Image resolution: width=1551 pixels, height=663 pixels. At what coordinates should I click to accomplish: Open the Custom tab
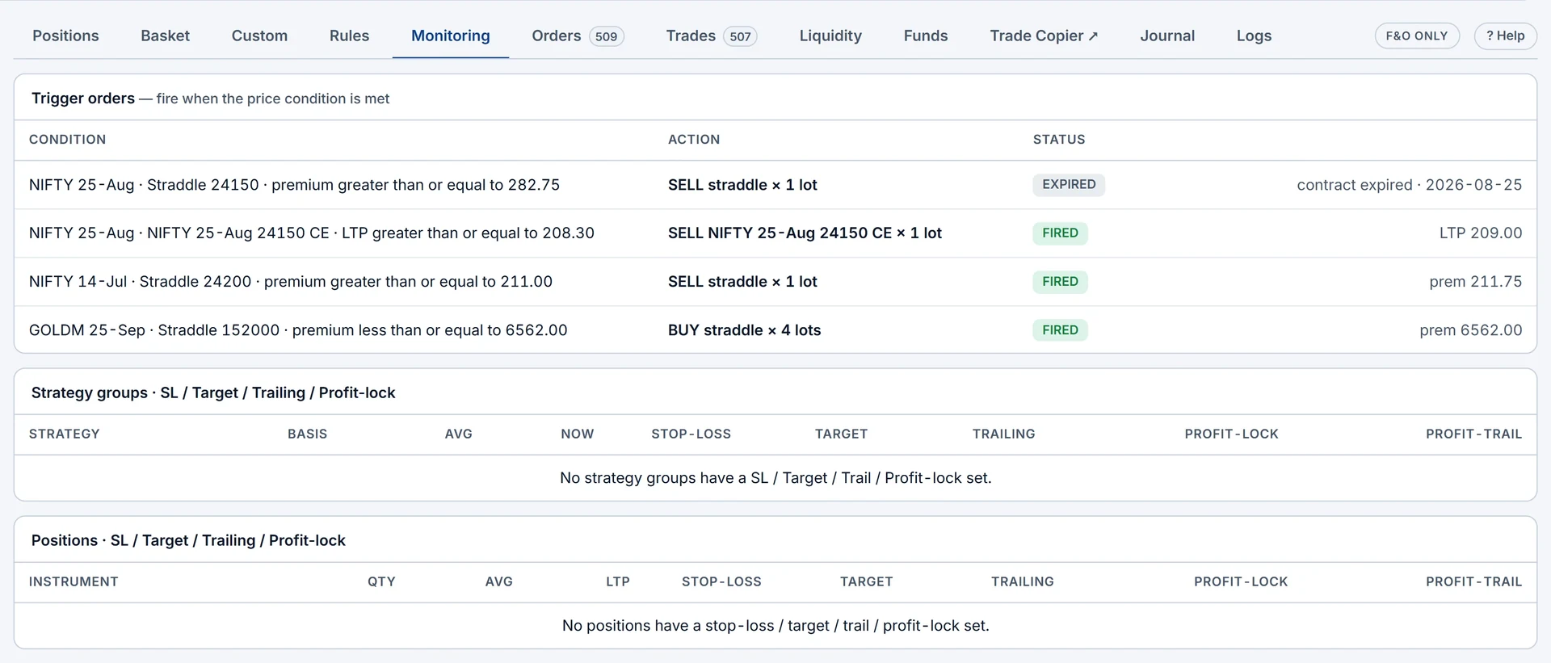coord(259,36)
